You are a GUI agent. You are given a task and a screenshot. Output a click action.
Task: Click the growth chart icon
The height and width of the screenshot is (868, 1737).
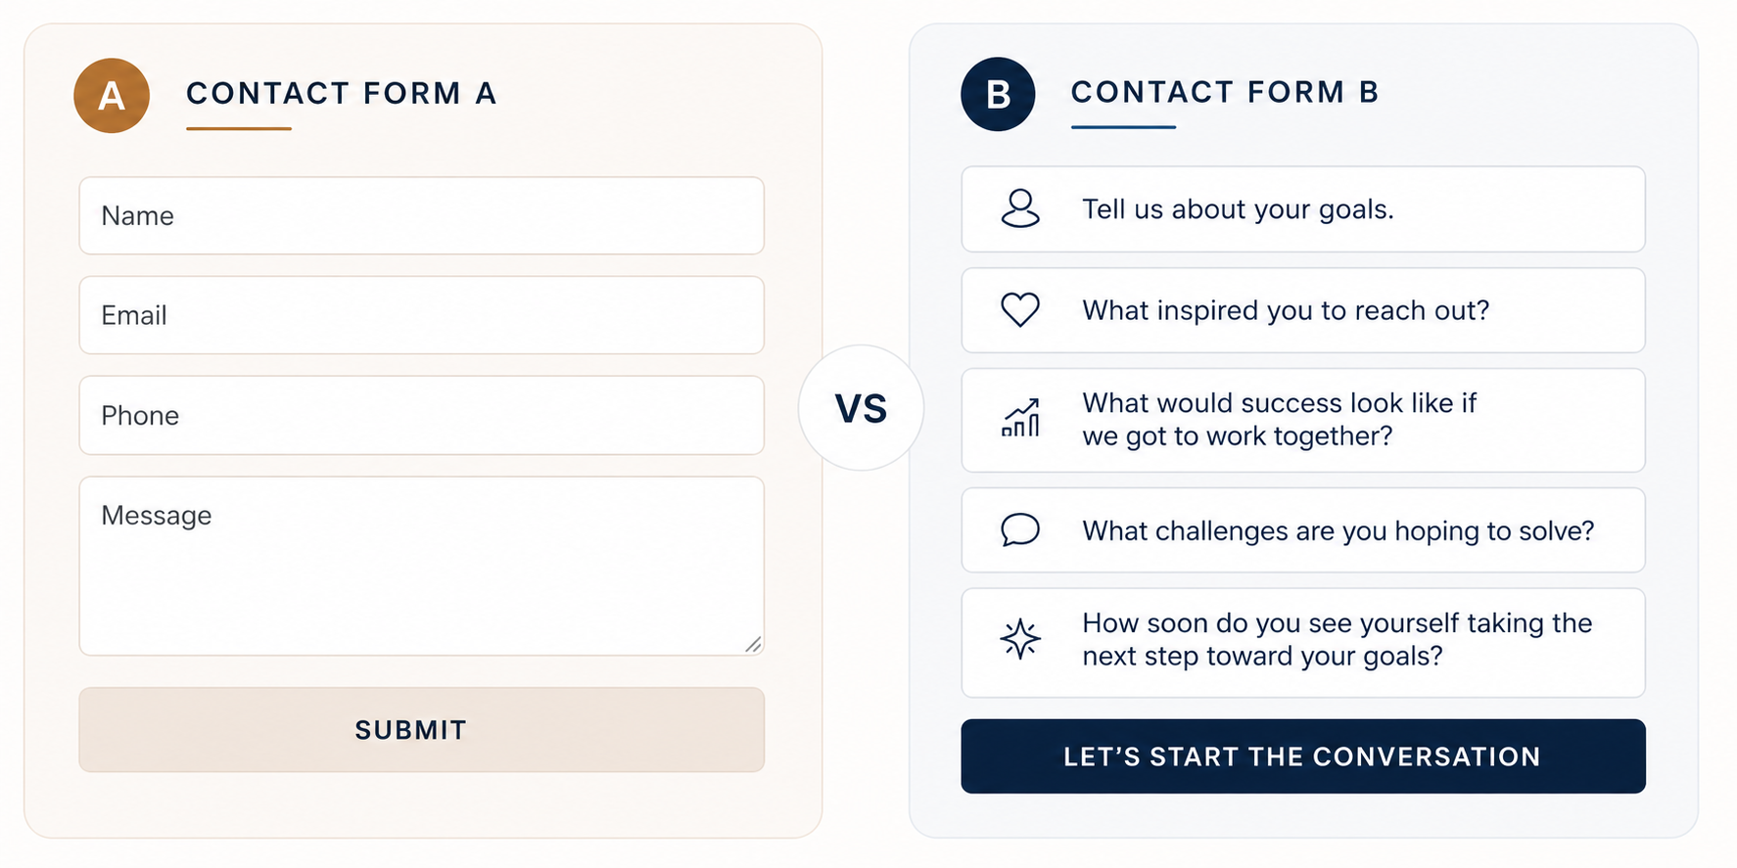[x=1020, y=418]
